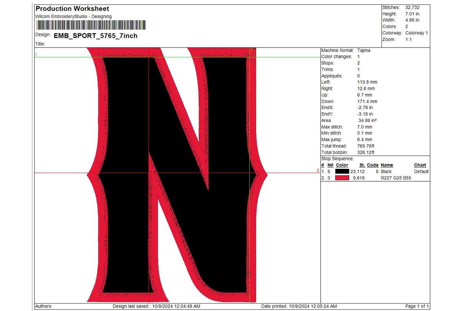Click the total thread value "765.76ft"
Screen dimensions: 467x311
click(x=366, y=146)
